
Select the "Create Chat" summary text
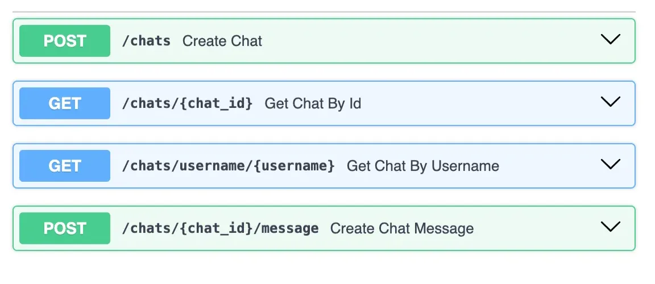point(222,41)
